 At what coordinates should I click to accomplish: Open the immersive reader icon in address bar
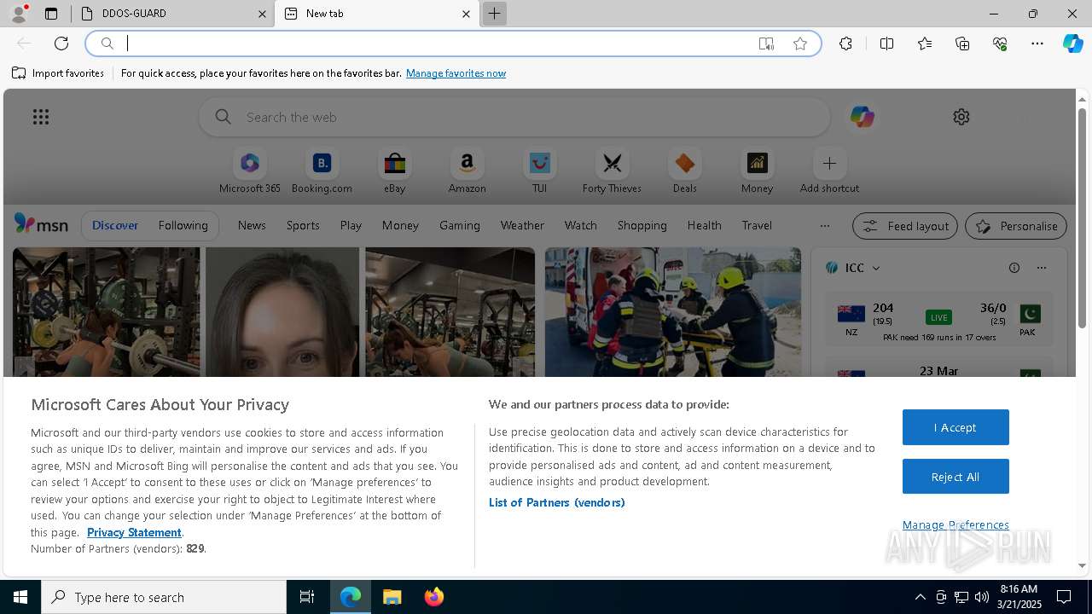[766, 43]
